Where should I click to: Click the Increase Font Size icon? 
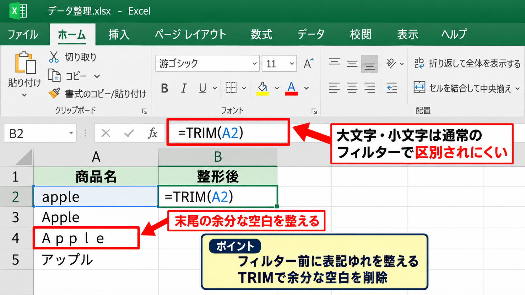click(309, 63)
